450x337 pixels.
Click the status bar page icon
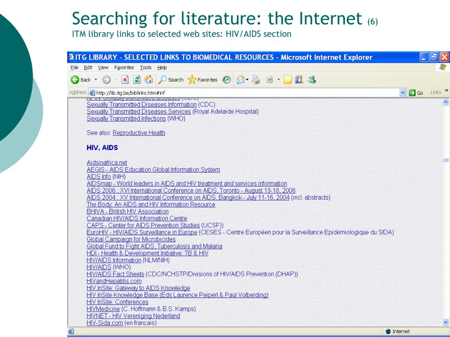click(x=71, y=331)
